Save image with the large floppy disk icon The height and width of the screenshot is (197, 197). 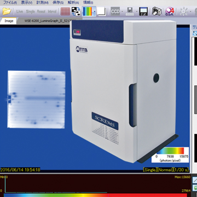(143, 11)
